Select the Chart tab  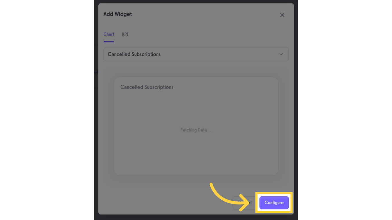[109, 34]
